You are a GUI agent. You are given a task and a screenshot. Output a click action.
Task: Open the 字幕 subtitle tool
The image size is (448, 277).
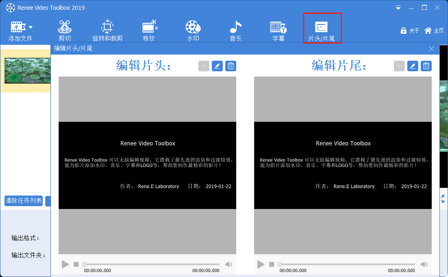278,31
